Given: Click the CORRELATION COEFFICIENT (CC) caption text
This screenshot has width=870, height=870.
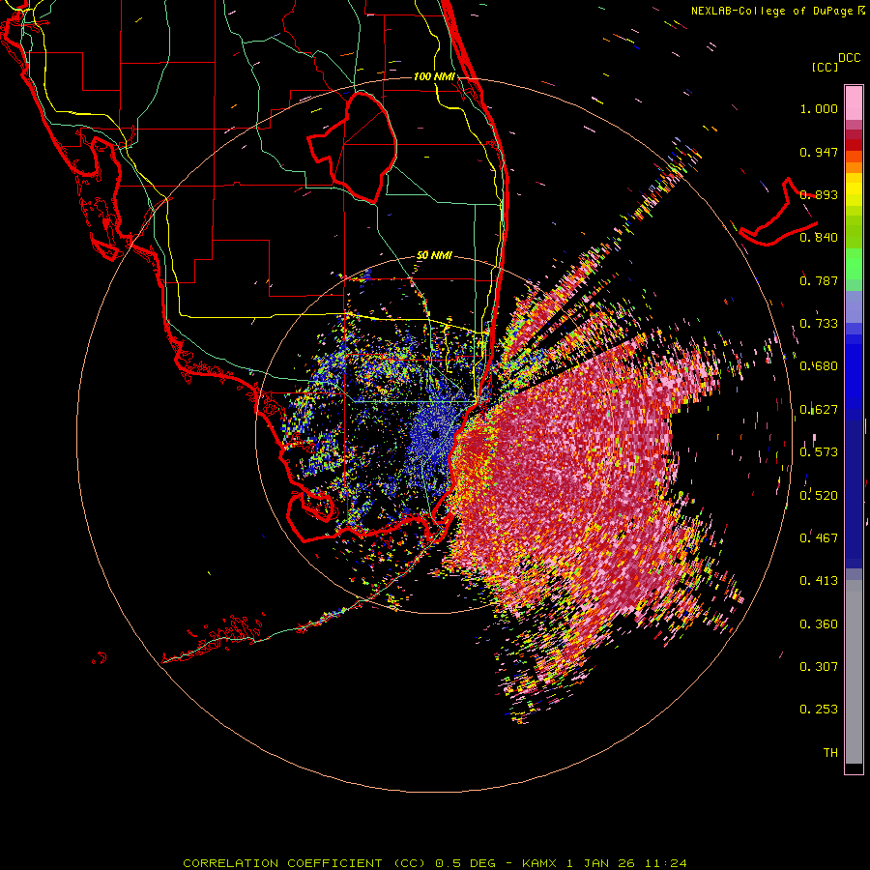Looking at the screenshot, I should (304, 863).
